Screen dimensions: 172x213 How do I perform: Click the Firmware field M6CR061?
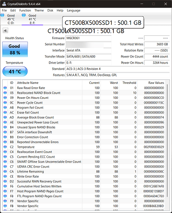[88, 38]
